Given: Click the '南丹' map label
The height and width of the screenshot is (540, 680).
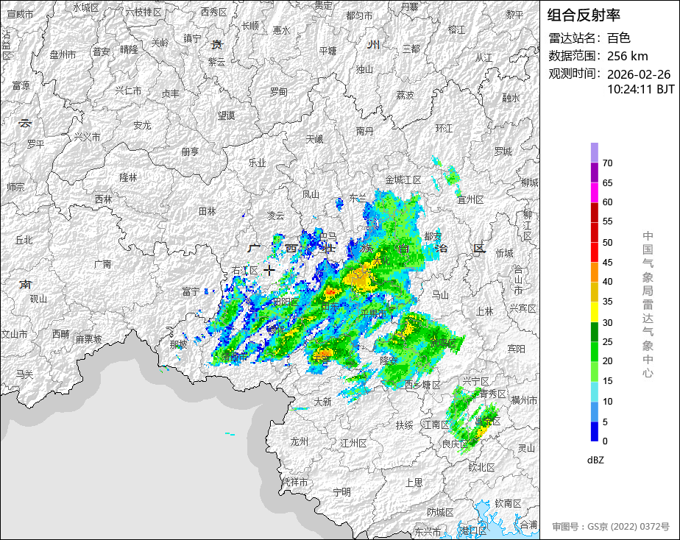Looking at the screenshot, I should coord(364,131).
